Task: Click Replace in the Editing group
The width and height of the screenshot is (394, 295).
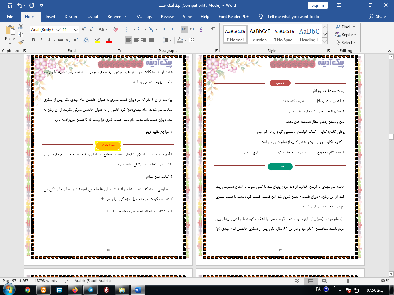Action: 346,35
